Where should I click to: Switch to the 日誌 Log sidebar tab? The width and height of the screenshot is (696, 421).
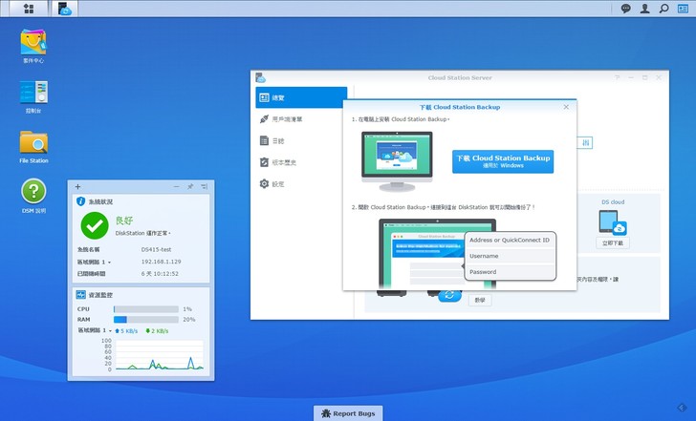[x=277, y=140]
